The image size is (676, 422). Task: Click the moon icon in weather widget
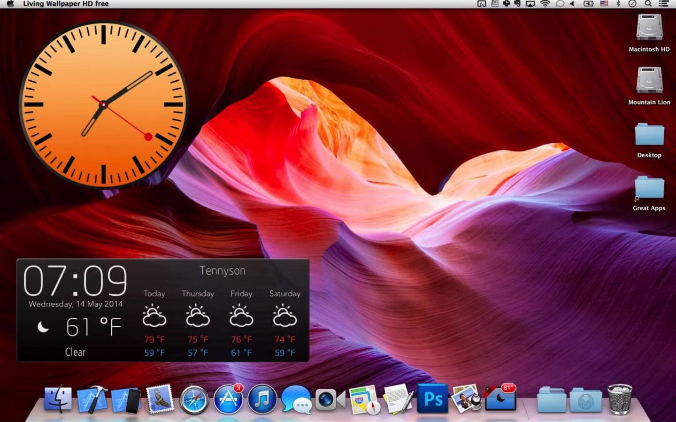(43, 327)
